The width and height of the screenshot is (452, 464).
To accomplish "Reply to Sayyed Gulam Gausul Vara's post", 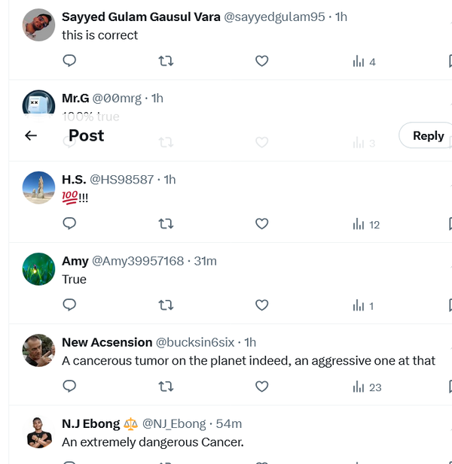I will coord(69,61).
